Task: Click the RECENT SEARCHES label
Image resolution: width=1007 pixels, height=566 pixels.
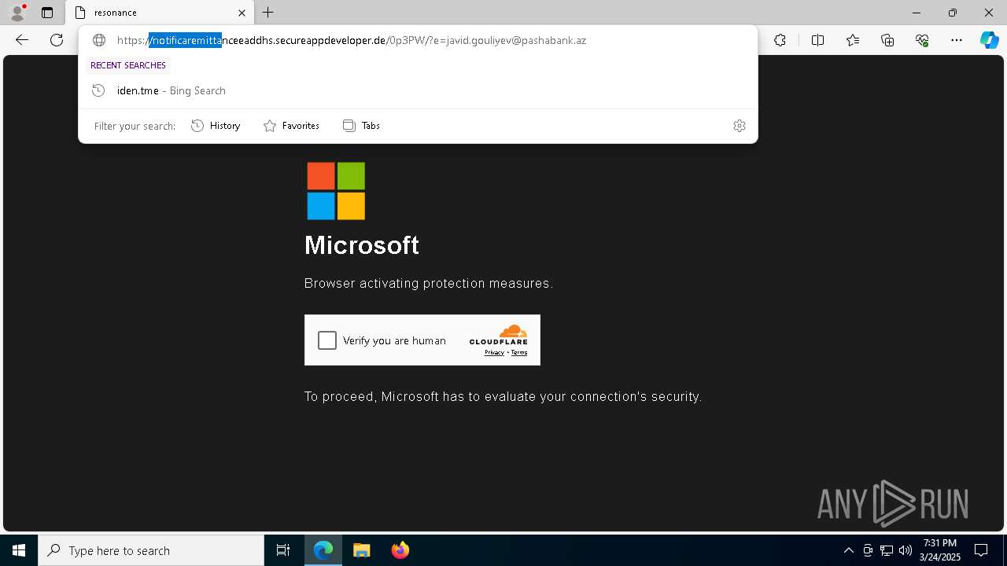Action: [128, 65]
